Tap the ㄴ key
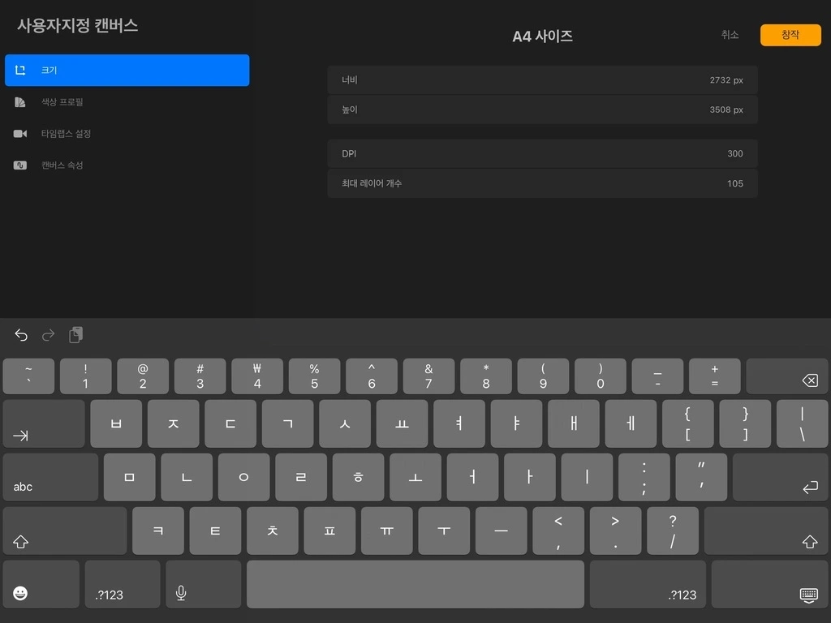This screenshot has height=623, width=831. click(x=187, y=477)
